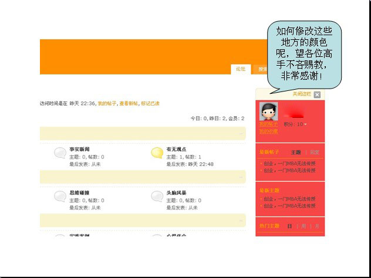Screen dimensions: 371x278
Task: Open first post under 最新主题 heading
Action: 289,199
